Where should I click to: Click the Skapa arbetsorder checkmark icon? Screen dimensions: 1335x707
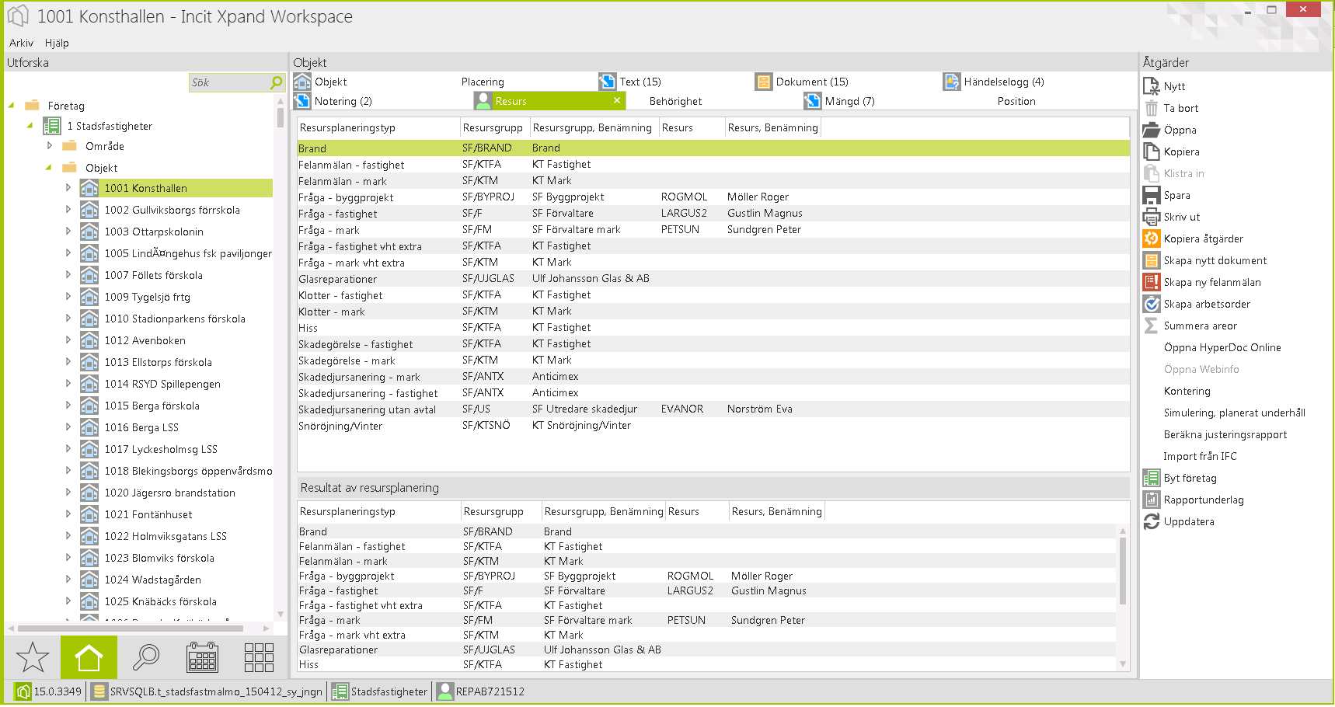pyautogui.click(x=1152, y=304)
